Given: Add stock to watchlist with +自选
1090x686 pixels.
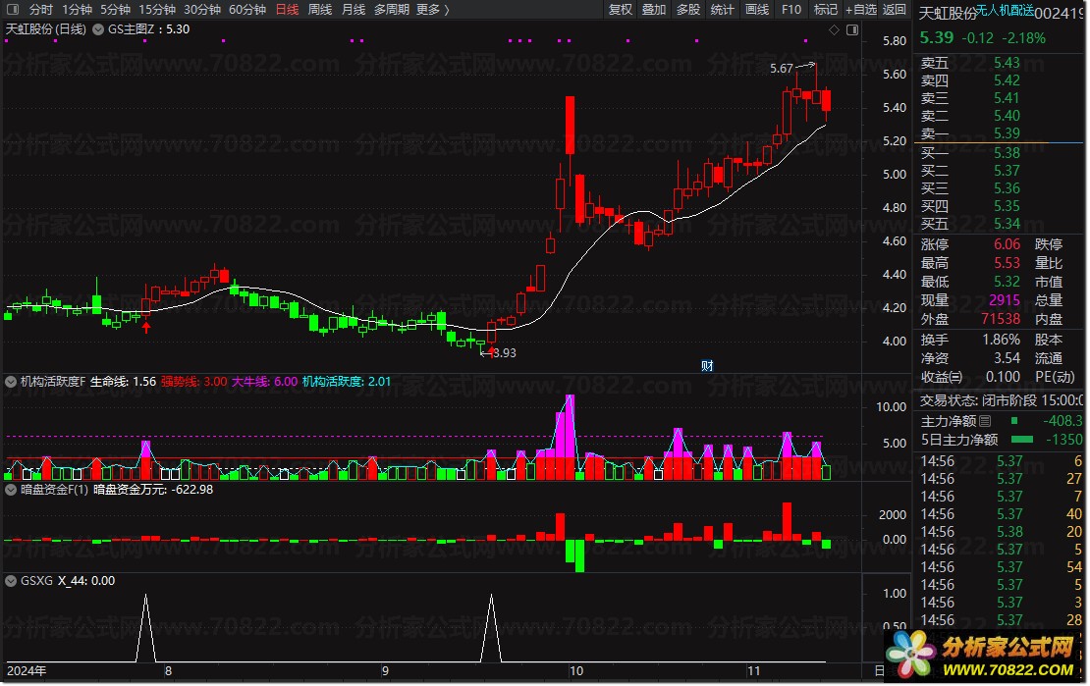Looking at the screenshot, I should click(x=860, y=10).
